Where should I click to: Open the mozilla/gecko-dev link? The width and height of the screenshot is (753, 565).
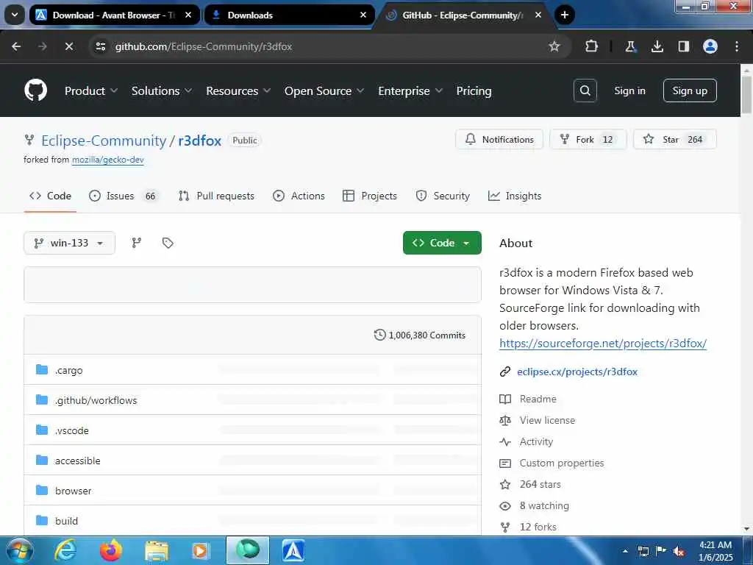coord(108,160)
